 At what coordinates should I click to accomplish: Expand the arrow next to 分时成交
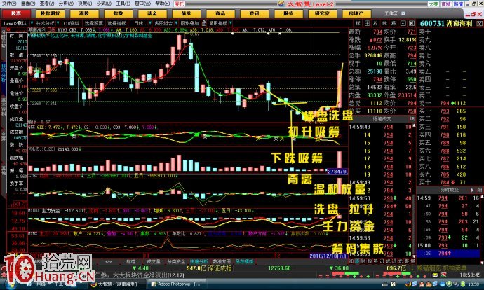[472, 190]
